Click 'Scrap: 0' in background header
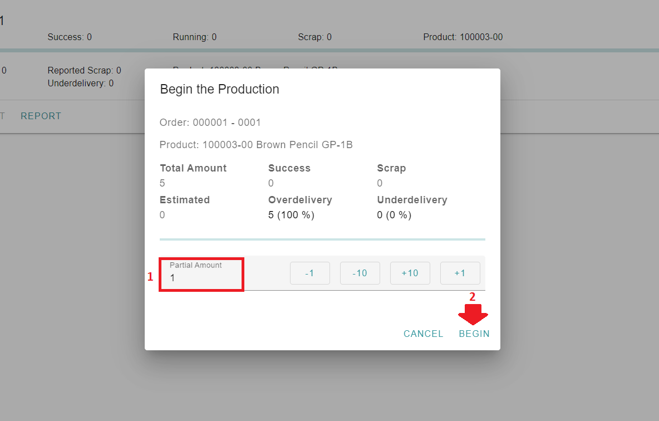The width and height of the screenshot is (659, 421). coord(315,37)
